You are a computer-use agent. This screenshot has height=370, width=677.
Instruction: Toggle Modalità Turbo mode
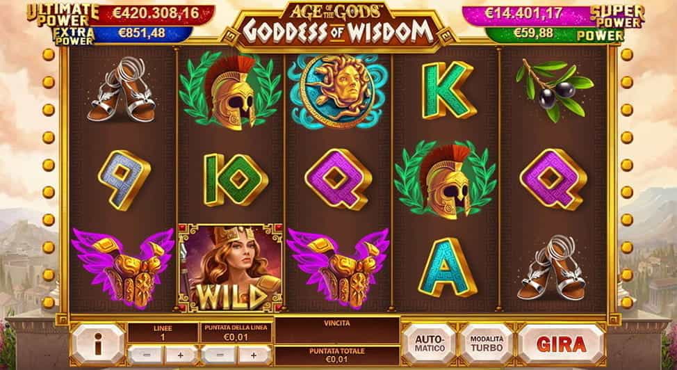pyautogui.click(x=487, y=344)
